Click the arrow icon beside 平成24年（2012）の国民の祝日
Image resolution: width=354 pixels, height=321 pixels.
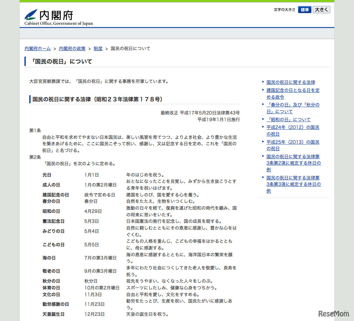click(x=263, y=127)
